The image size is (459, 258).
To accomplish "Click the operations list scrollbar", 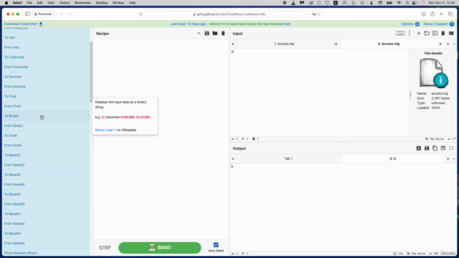I will tap(91, 72).
